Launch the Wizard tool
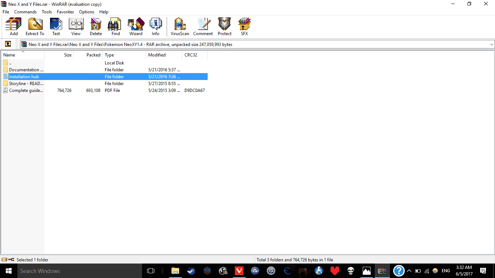Viewport: 495px width, 278px height. tap(136, 26)
